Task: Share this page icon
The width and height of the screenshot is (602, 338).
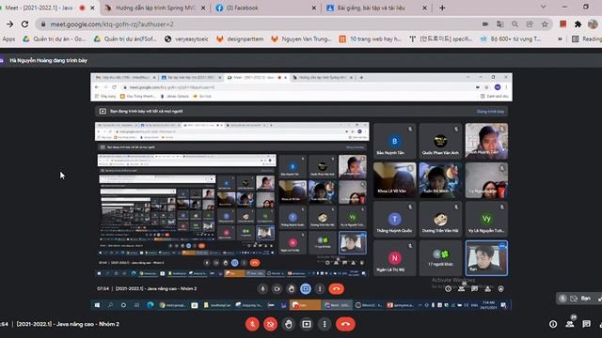Action: tap(530, 24)
